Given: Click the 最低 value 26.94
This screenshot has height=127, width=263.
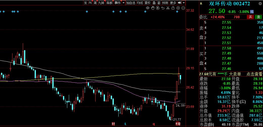Looking at the screenshot, I should coord(258,88).
